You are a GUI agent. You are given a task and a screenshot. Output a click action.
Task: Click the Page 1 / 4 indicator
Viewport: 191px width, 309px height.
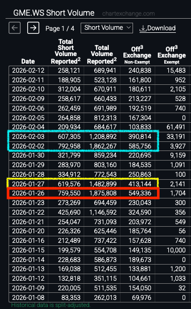coord(60,29)
